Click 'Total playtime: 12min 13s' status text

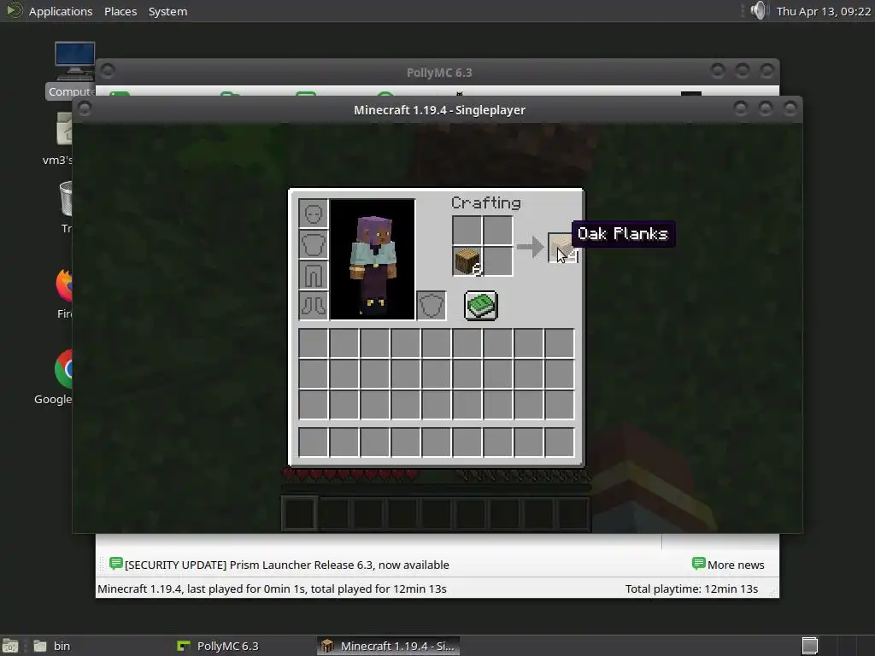tap(691, 589)
